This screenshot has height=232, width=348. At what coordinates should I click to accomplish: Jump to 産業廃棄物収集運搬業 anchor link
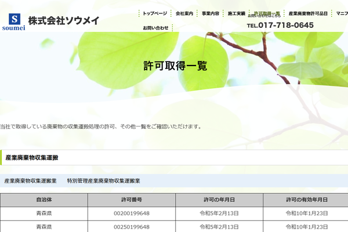[30, 181]
